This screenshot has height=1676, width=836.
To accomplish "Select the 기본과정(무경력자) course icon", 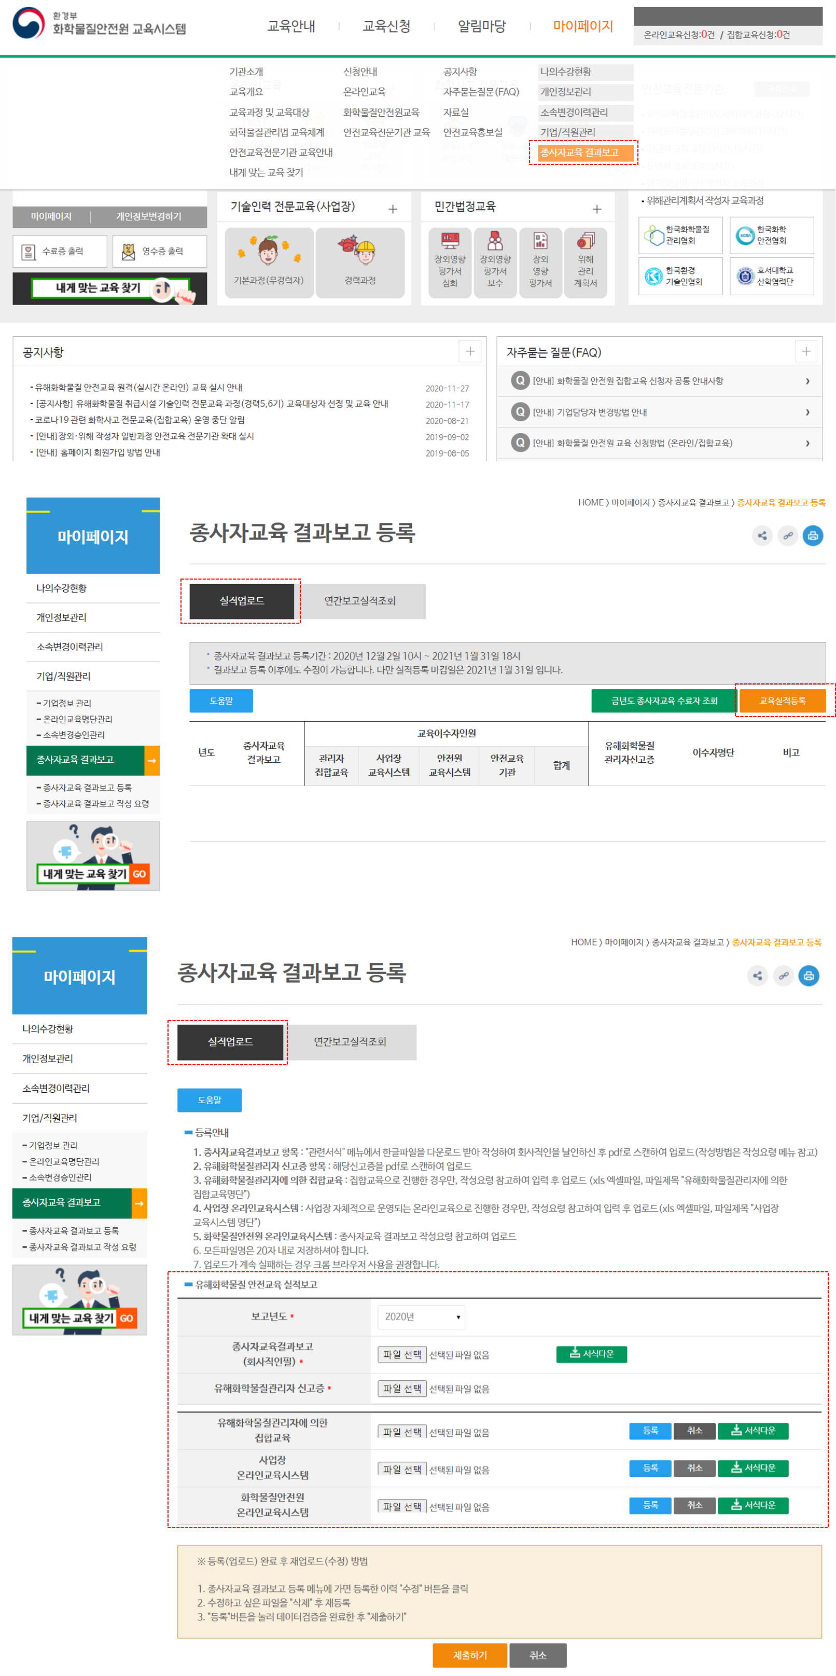I will coord(269,262).
